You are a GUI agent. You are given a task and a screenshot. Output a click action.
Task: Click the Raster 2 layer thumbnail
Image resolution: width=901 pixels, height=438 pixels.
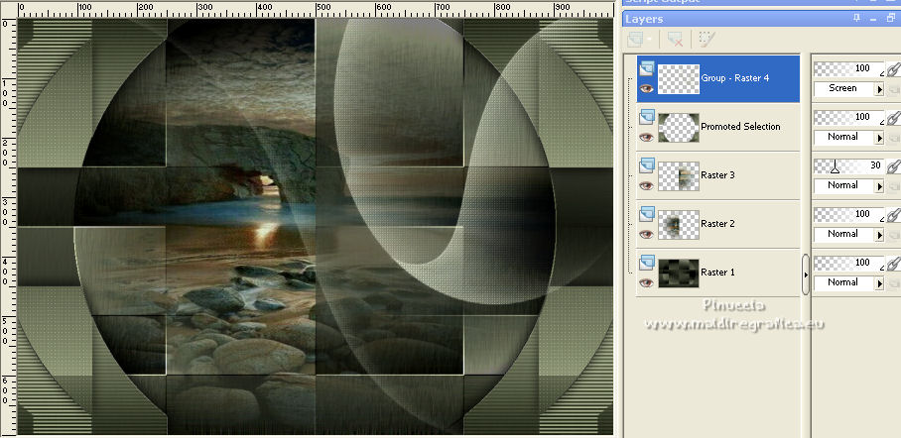[679, 225]
